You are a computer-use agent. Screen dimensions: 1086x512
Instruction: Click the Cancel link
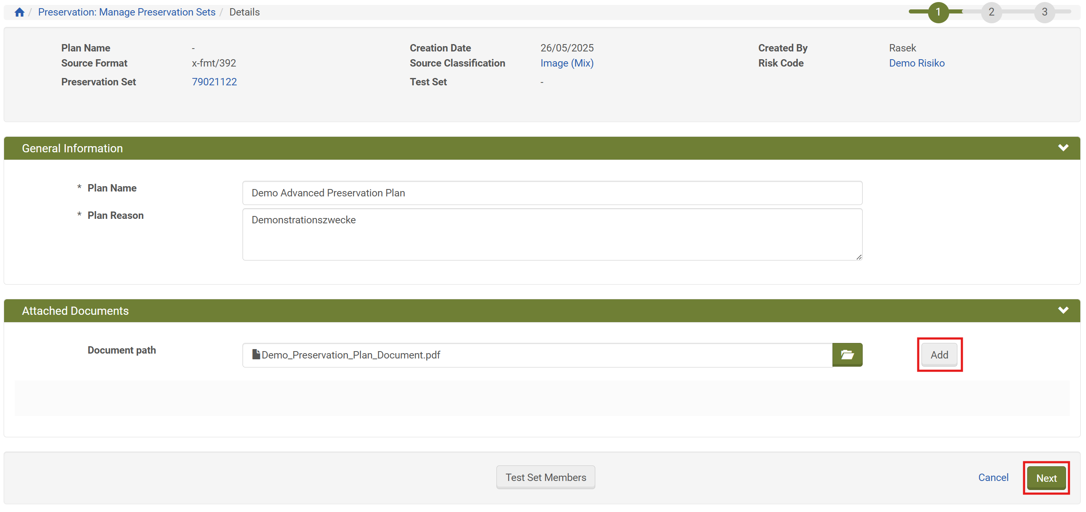(993, 477)
